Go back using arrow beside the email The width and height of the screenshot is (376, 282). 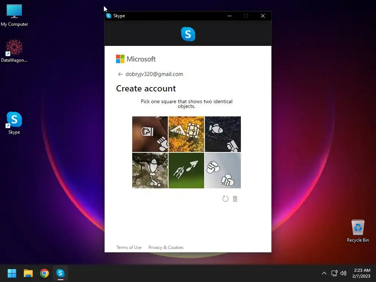(x=120, y=74)
